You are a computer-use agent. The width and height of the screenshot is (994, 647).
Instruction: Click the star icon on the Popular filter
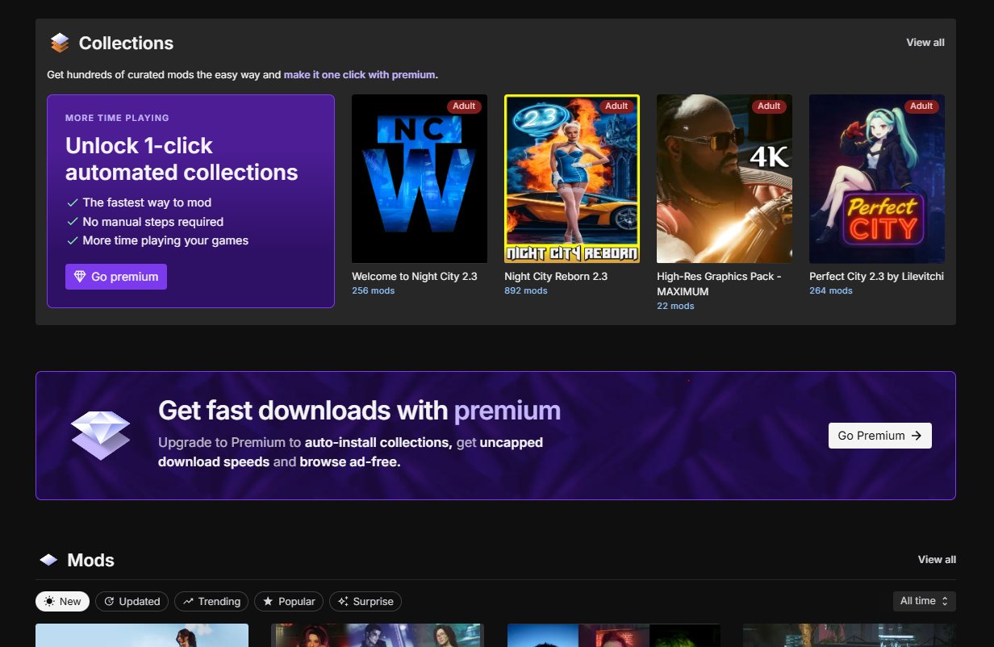[x=268, y=601]
